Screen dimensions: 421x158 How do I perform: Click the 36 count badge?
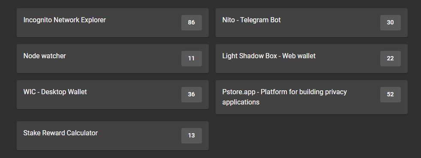tap(192, 95)
